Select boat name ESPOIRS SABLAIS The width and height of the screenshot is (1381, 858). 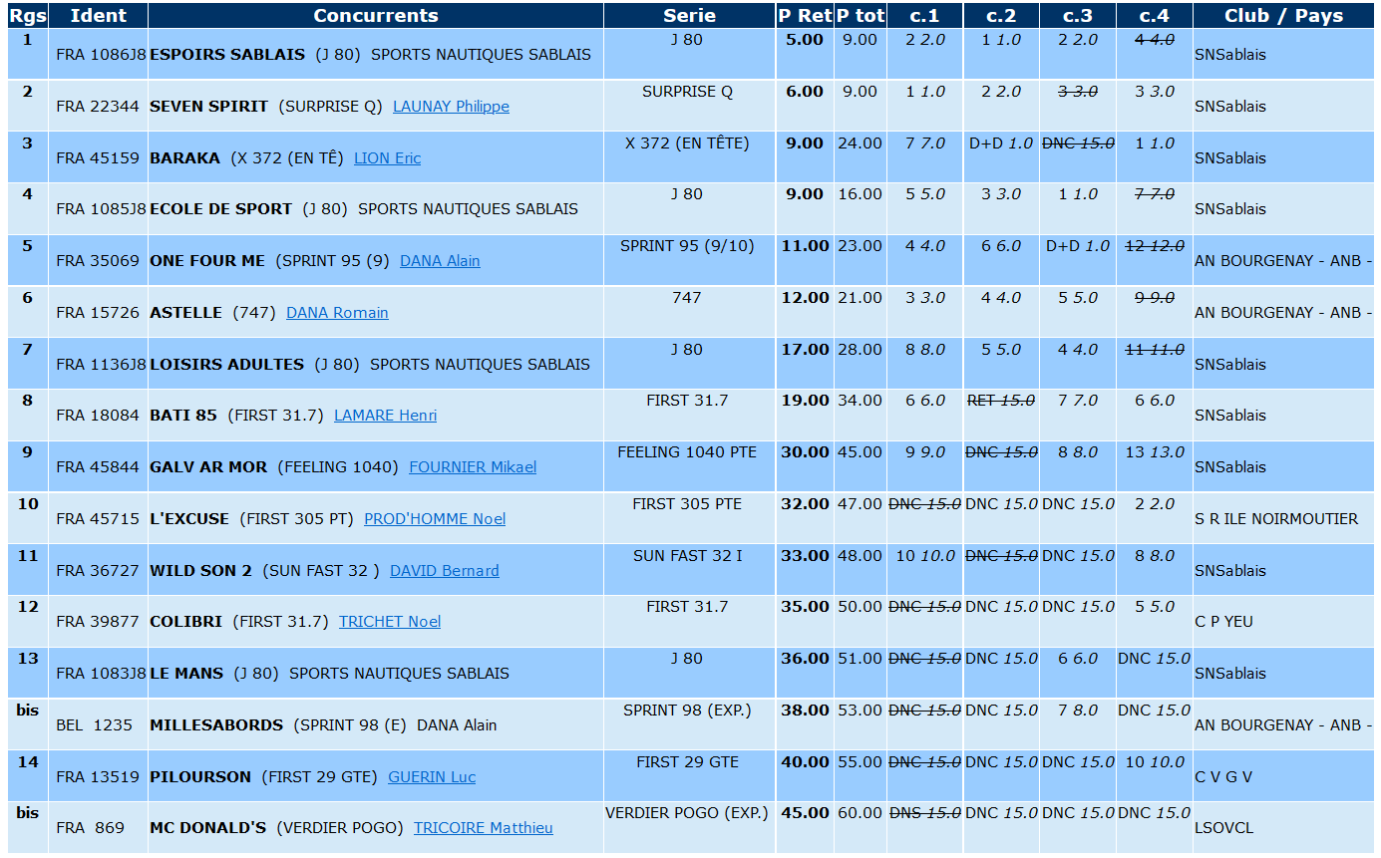(227, 55)
